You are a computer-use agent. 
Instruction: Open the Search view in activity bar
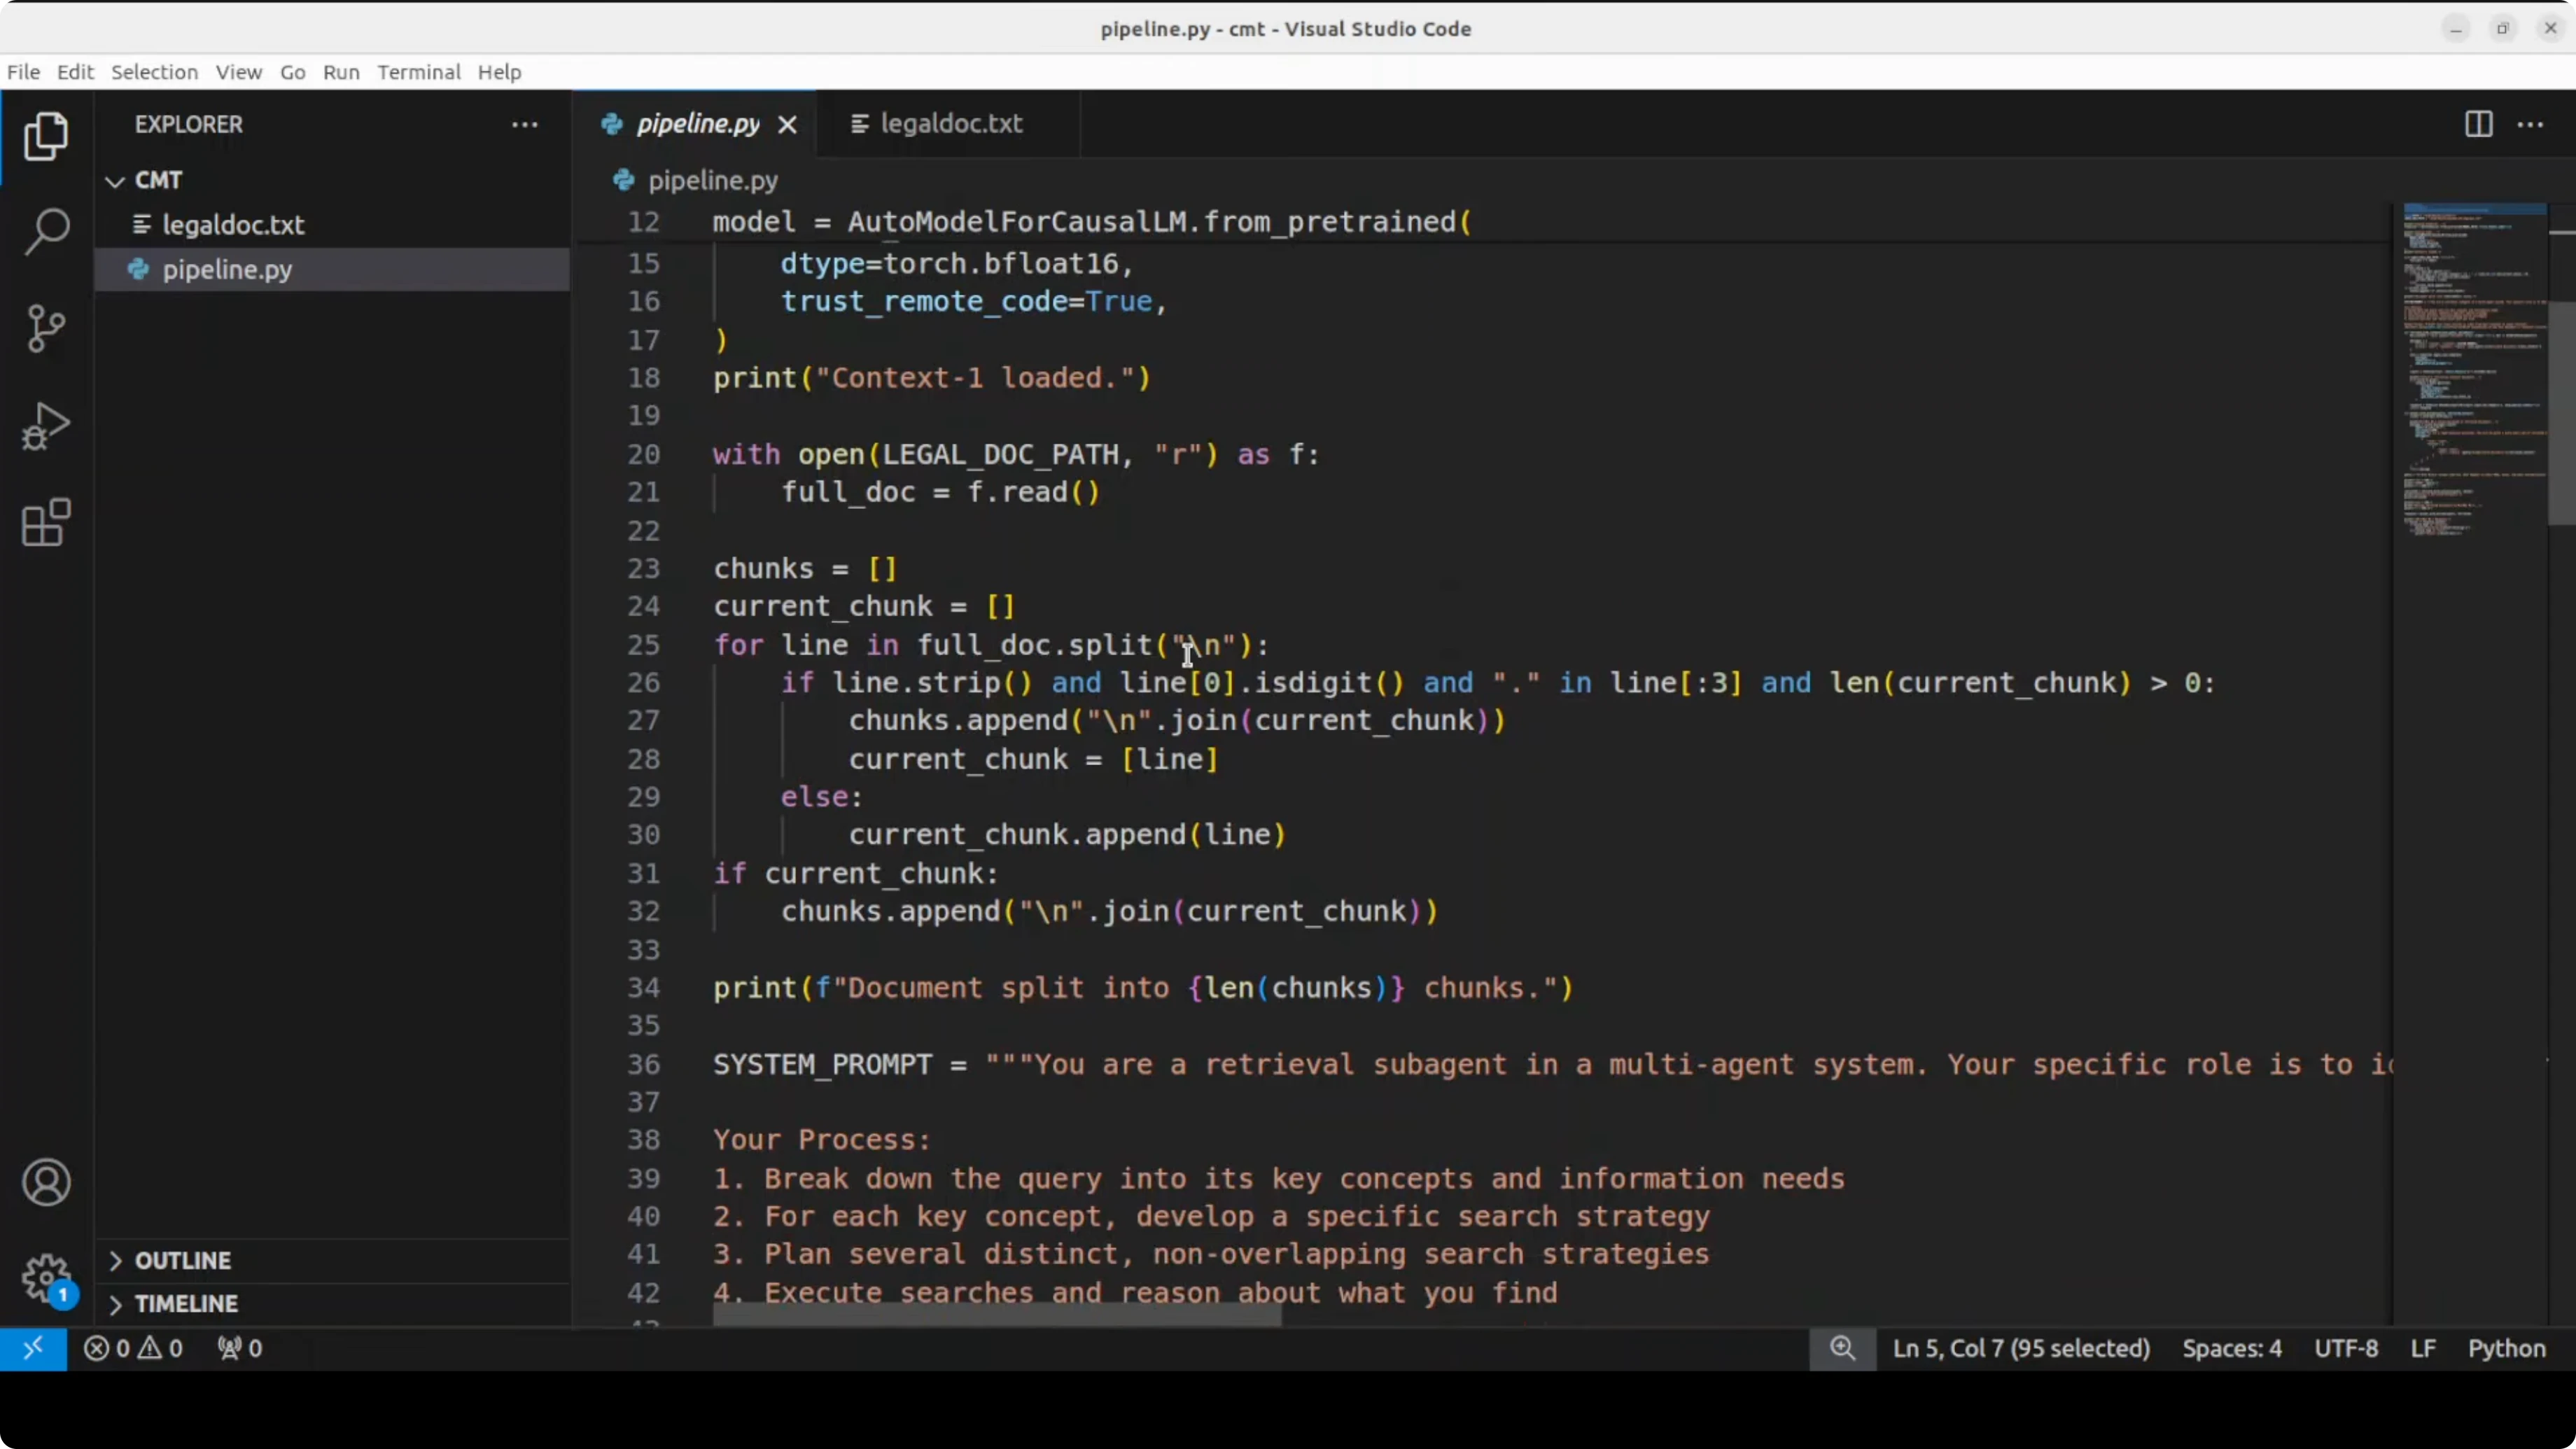pyautogui.click(x=46, y=232)
